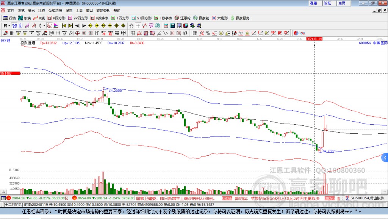Open the 文件 menu
This screenshot has height=219, width=388.
click(11, 10)
